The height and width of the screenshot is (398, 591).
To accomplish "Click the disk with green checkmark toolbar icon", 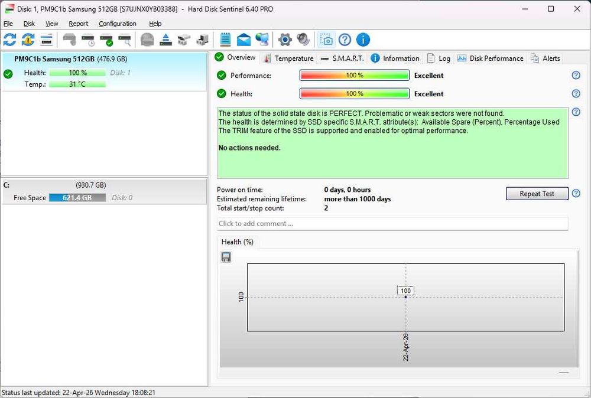I will pos(106,40).
